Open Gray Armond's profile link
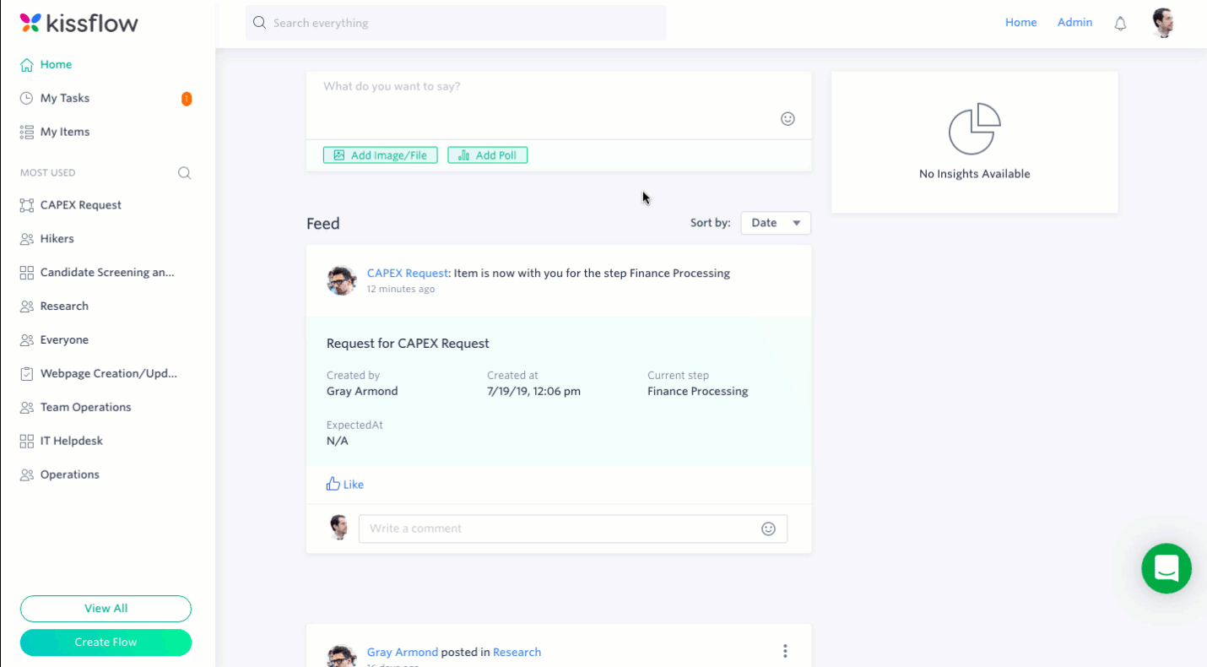 pyautogui.click(x=403, y=653)
